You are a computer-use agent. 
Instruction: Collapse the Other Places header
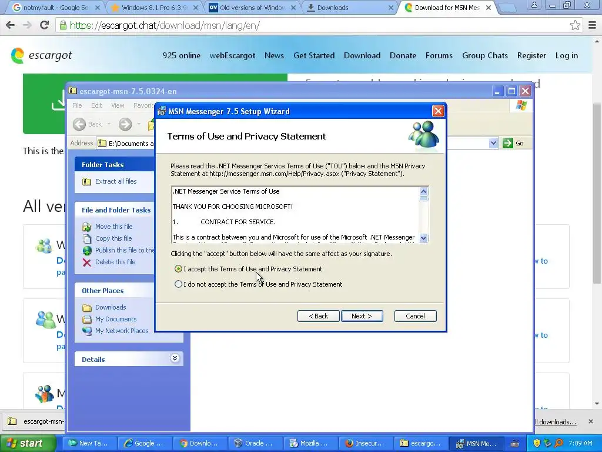(x=115, y=291)
